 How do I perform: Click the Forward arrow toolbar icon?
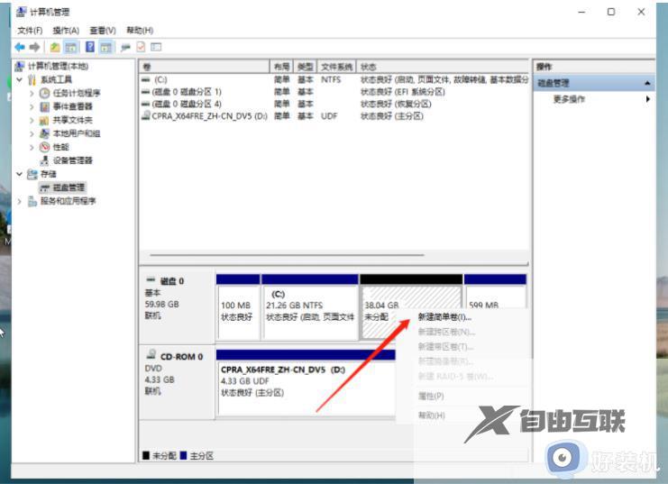(x=35, y=47)
